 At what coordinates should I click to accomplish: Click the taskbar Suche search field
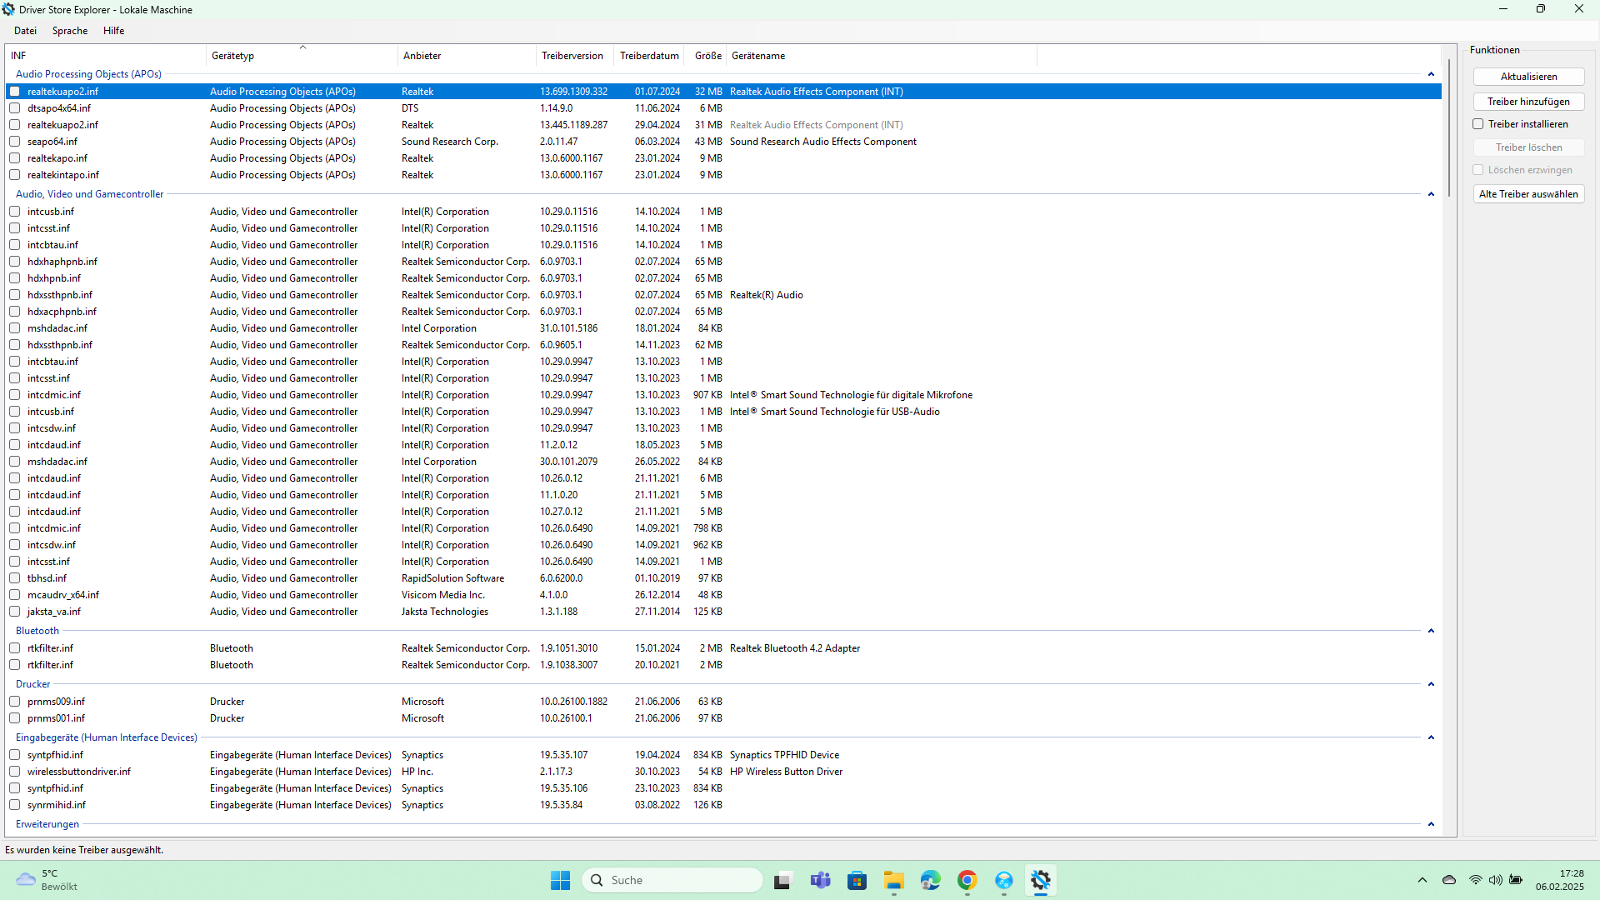coord(672,880)
